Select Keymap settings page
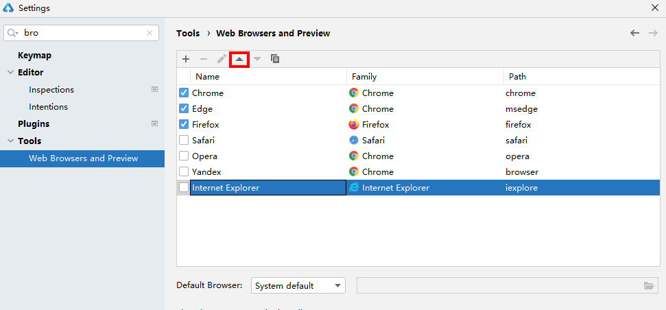This screenshot has width=666, height=310. pyautogui.click(x=35, y=55)
